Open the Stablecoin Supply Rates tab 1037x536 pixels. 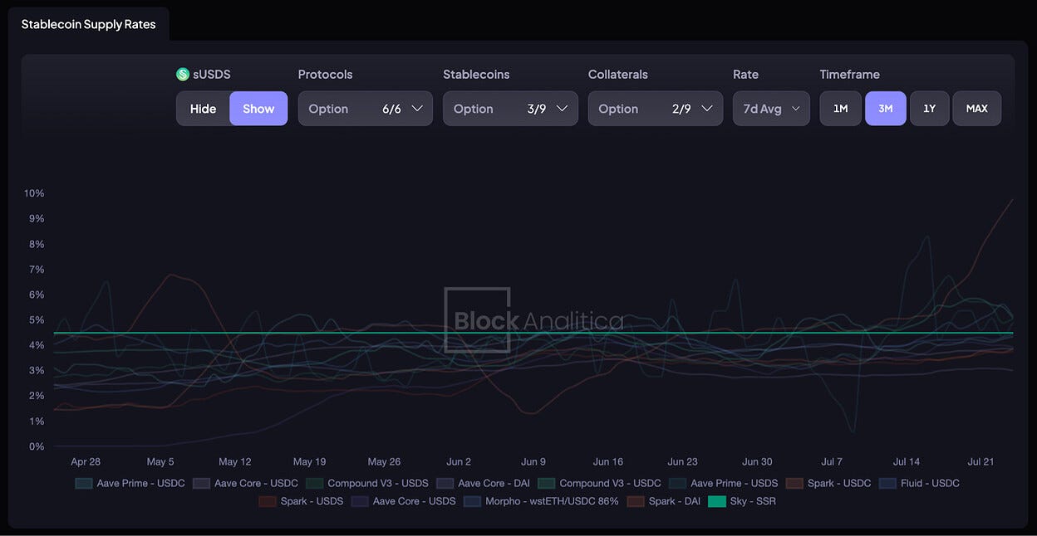coord(88,24)
